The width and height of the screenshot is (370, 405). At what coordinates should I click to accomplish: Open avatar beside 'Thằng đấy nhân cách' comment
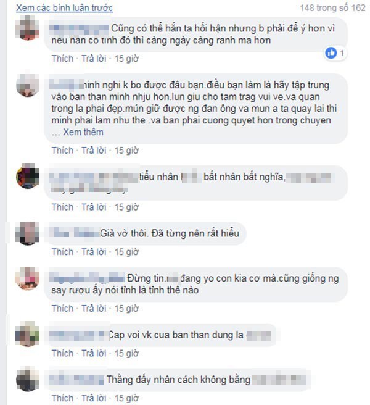(x=28, y=379)
